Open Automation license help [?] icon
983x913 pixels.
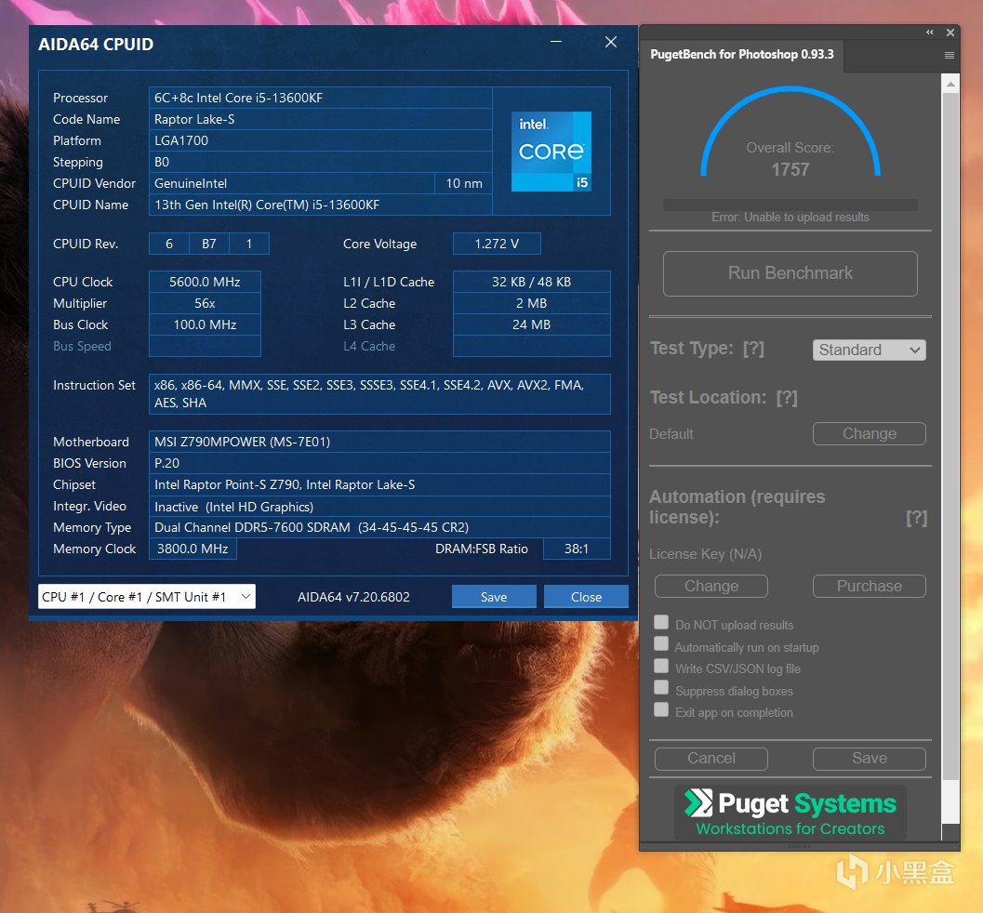[x=916, y=518]
